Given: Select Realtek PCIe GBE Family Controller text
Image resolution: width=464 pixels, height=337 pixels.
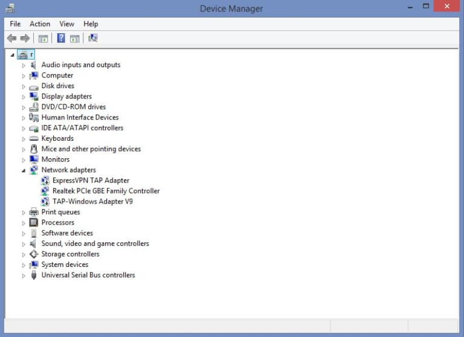Looking at the screenshot, I should [106, 191].
